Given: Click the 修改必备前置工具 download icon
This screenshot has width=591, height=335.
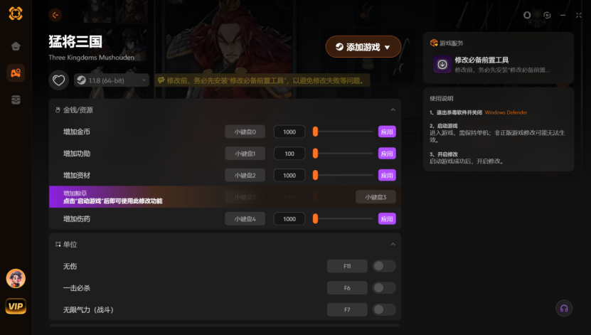Looking at the screenshot, I should 442,65.
